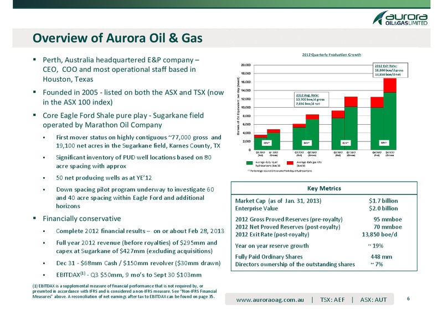
Task: Select the 'Founded in 2005' bullet
Action: (133, 97)
